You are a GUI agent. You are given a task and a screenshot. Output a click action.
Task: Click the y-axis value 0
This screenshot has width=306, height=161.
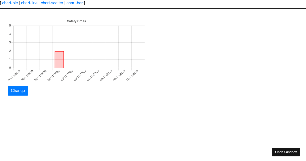pos(10,68)
